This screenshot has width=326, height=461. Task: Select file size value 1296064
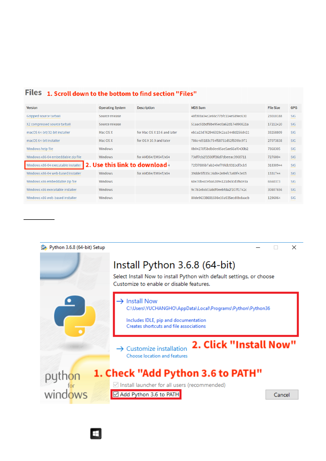[x=274, y=198]
